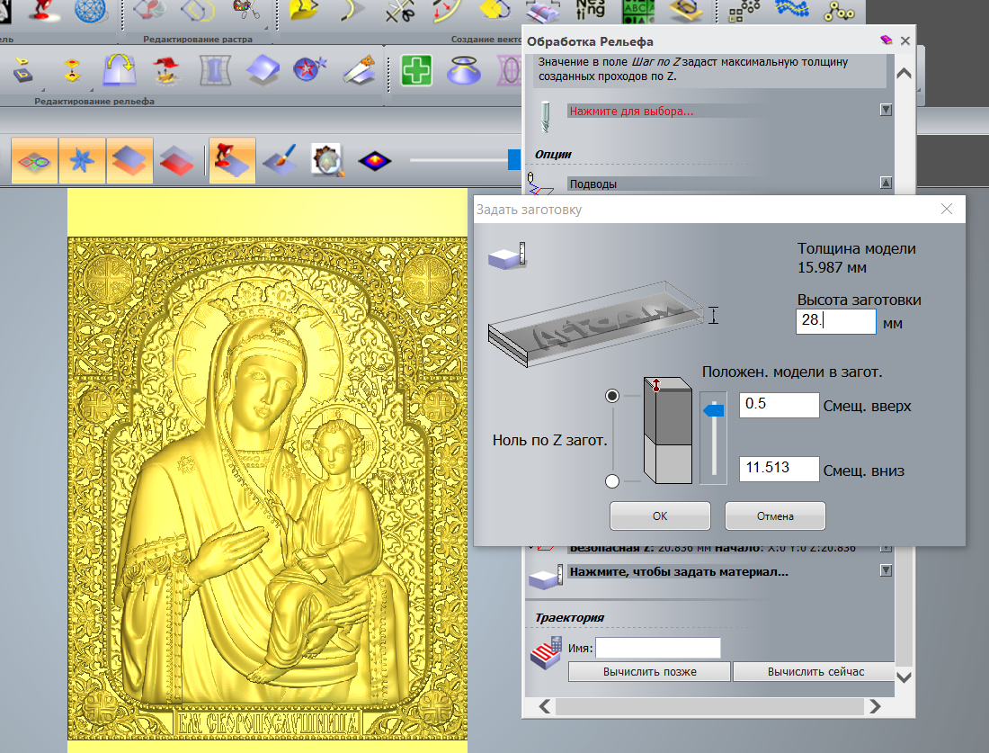Image resolution: width=989 pixels, height=753 pixels.
Task: Toggle the blue and orange layers view button
Action: click(x=130, y=160)
